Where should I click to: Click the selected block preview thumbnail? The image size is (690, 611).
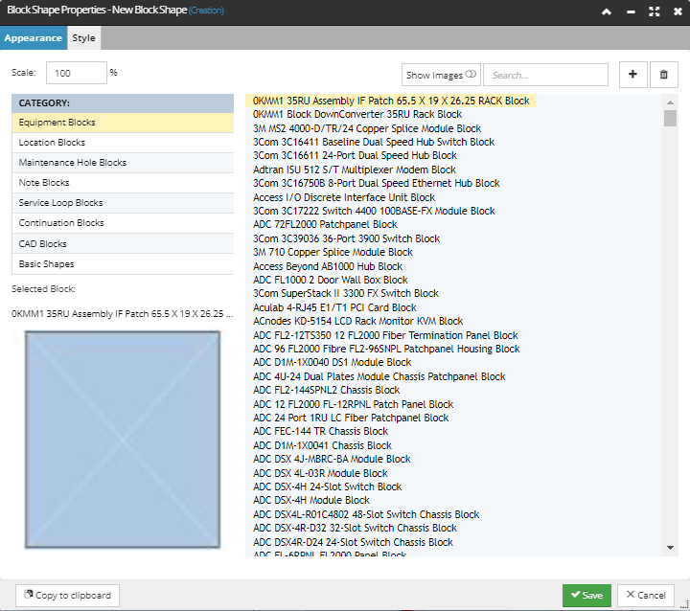tap(123, 439)
